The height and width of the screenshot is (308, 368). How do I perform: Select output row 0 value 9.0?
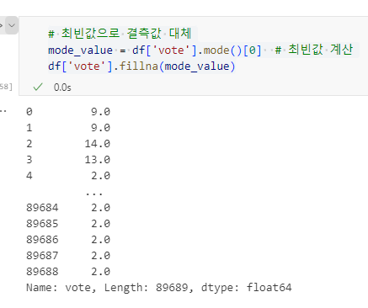(100, 112)
